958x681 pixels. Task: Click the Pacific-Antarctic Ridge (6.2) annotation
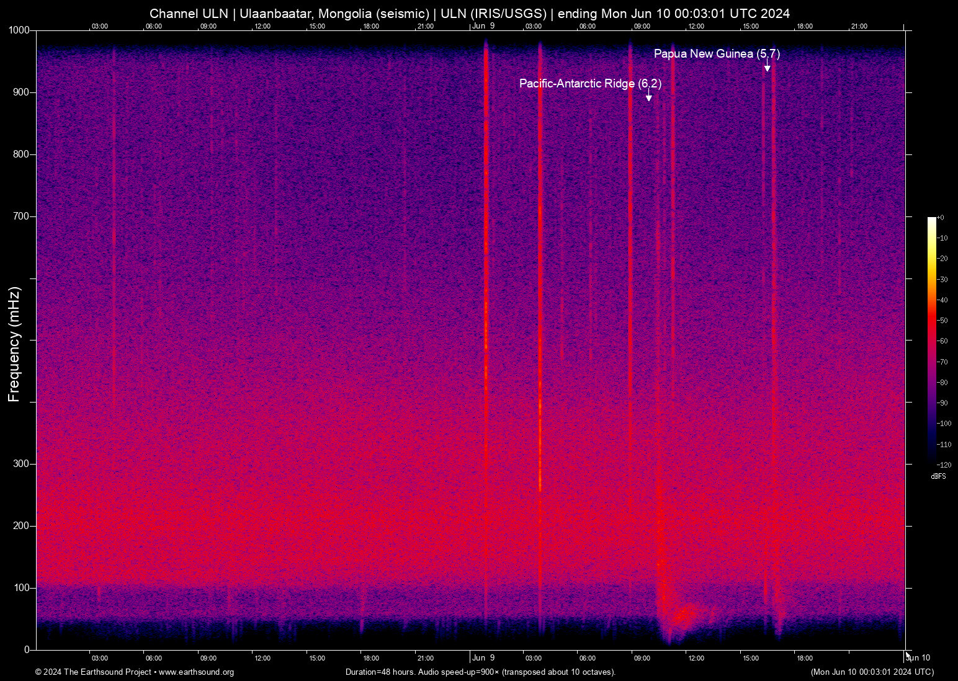tap(590, 83)
